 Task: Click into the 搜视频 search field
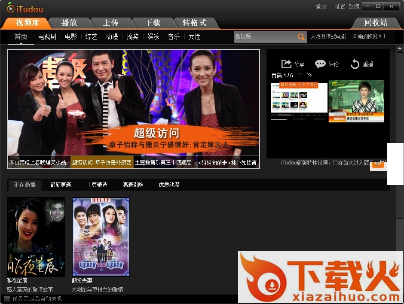(265, 37)
